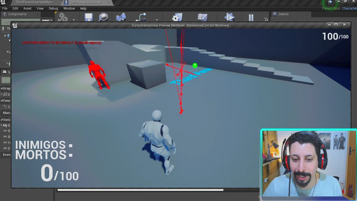Viewport: 357px width, 201px height.
Task: Expand the toolbar overflow double-arrow
Action: tap(266, 19)
